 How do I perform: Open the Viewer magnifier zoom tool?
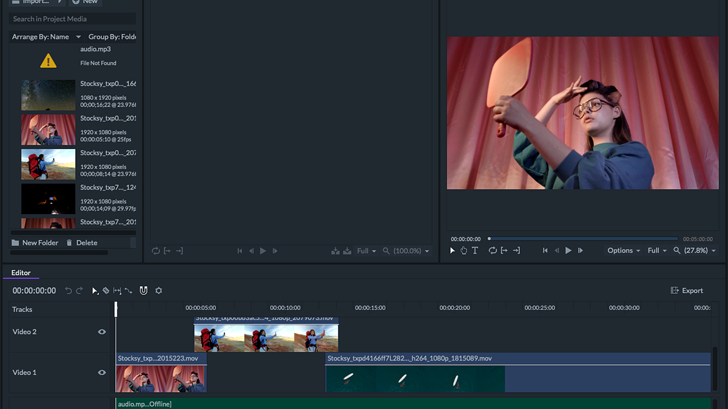click(x=677, y=250)
